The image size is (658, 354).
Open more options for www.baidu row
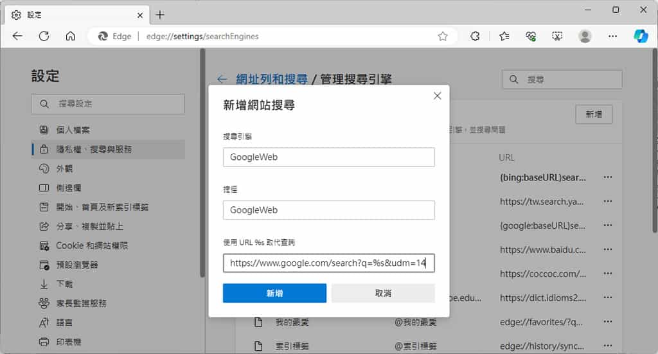pos(607,249)
